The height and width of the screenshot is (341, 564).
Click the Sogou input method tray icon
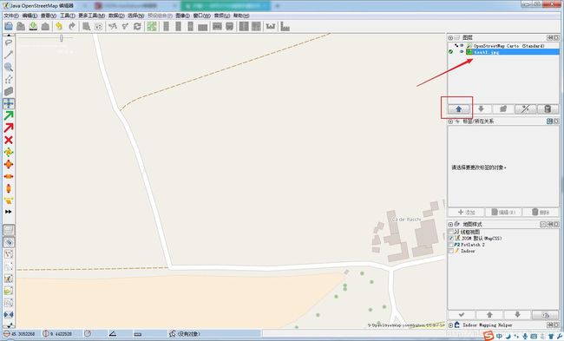point(489,337)
